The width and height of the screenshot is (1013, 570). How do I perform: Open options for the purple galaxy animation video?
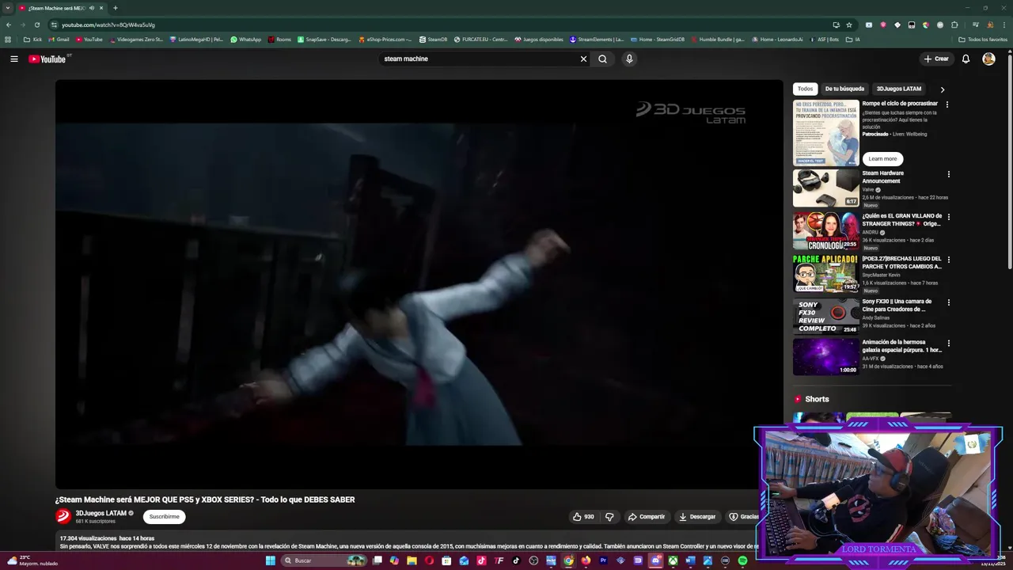949,344
